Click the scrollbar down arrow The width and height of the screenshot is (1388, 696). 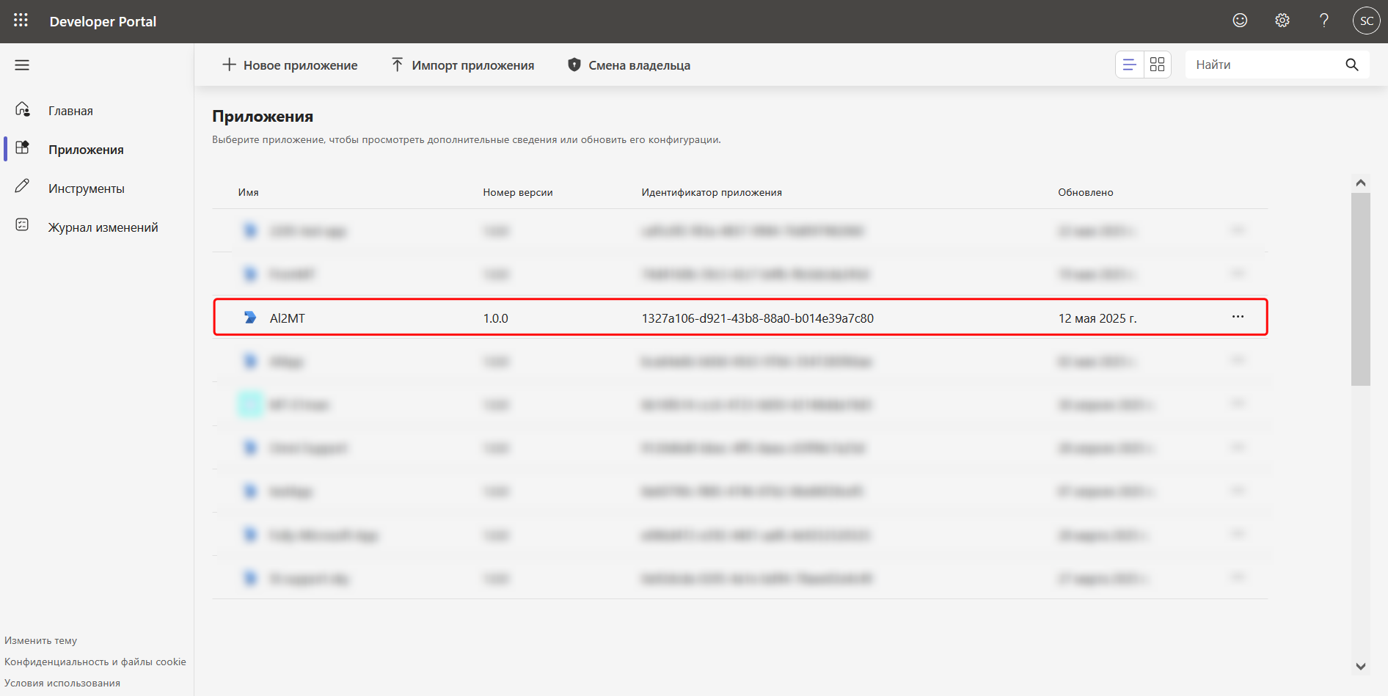[x=1361, y=667]
